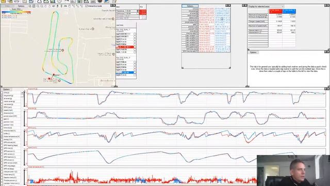Click the 'speed [mph]' chart title label
330x186 pixels.
pos(32,148)
